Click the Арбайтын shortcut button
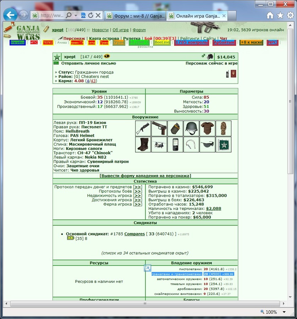Screen dimensions: 297x319 [x=224, y=42]
